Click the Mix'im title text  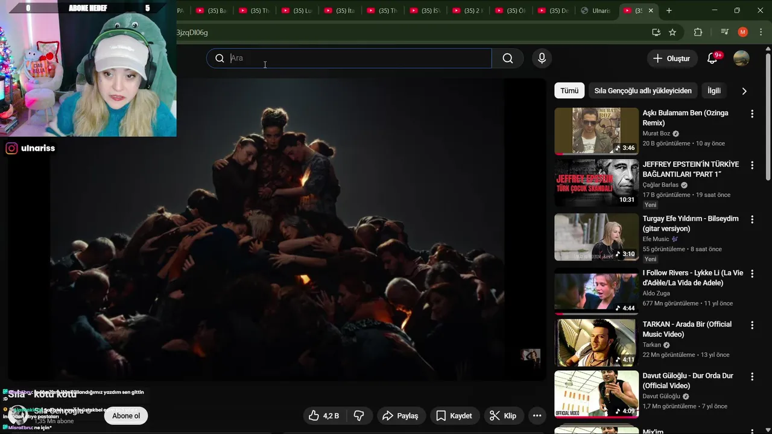point(653,432)
